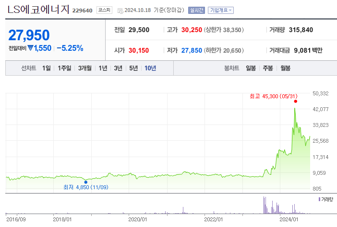Click the stock code 229640
337x227 pixels.
click(x=82, y=11)
